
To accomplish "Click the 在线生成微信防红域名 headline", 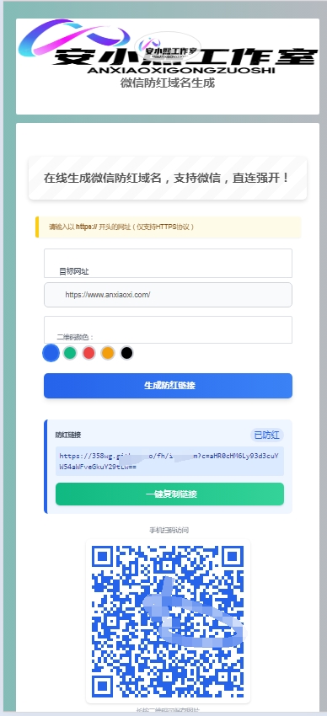I will pyautogui.click(x=168, y=178).
